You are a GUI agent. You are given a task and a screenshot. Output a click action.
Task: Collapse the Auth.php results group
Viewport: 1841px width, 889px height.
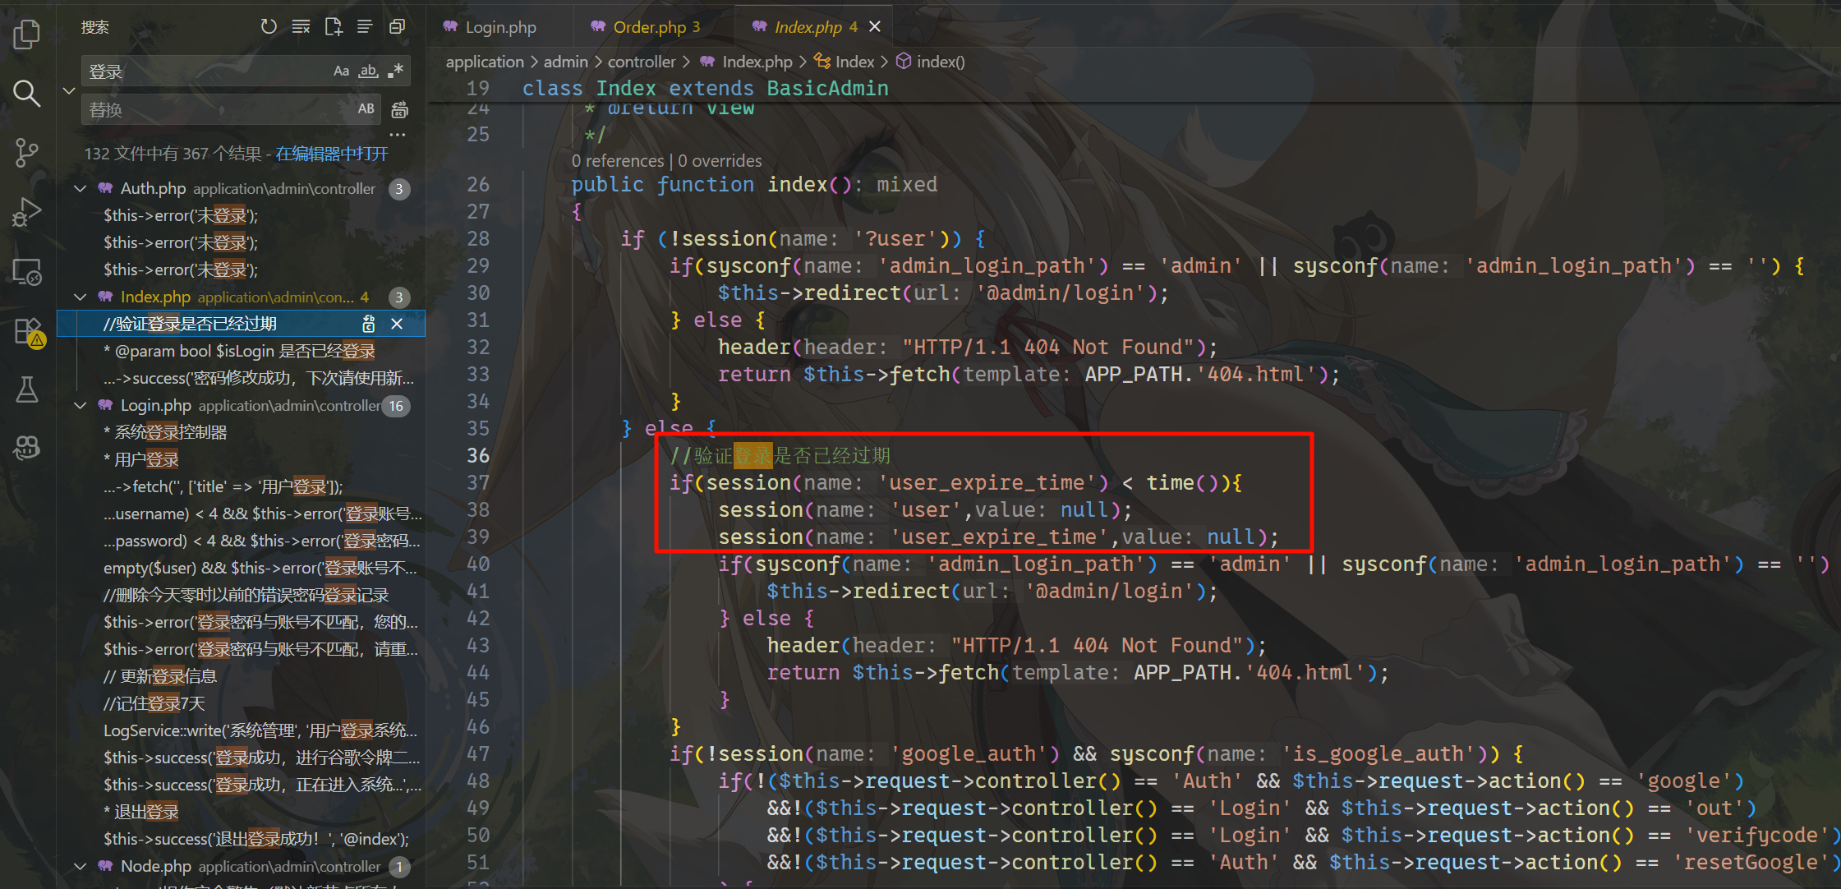(x=81, y=188)
